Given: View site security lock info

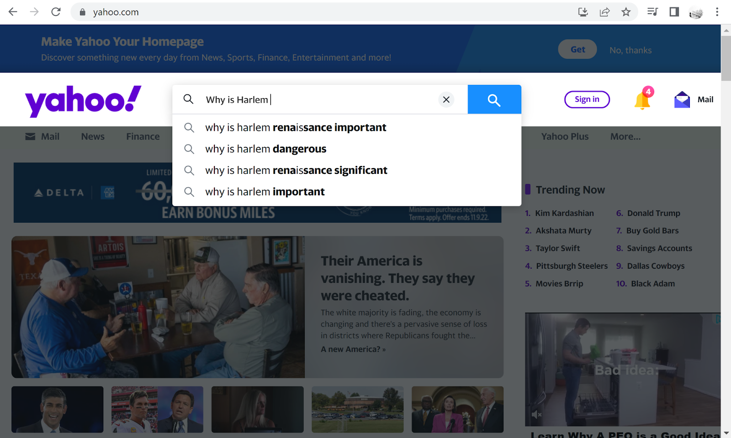Looking at the screenshot, I should pyautogui.click(x=83, y=12).
